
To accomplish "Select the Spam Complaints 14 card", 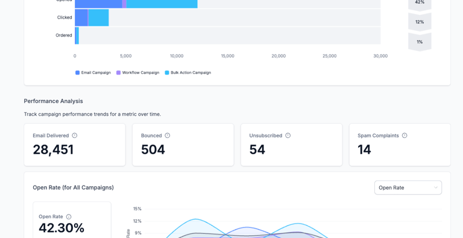I will (400, 145).
